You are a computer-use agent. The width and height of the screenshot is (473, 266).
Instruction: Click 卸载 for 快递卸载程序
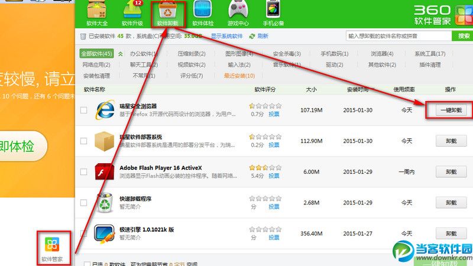tap(451, 203)
